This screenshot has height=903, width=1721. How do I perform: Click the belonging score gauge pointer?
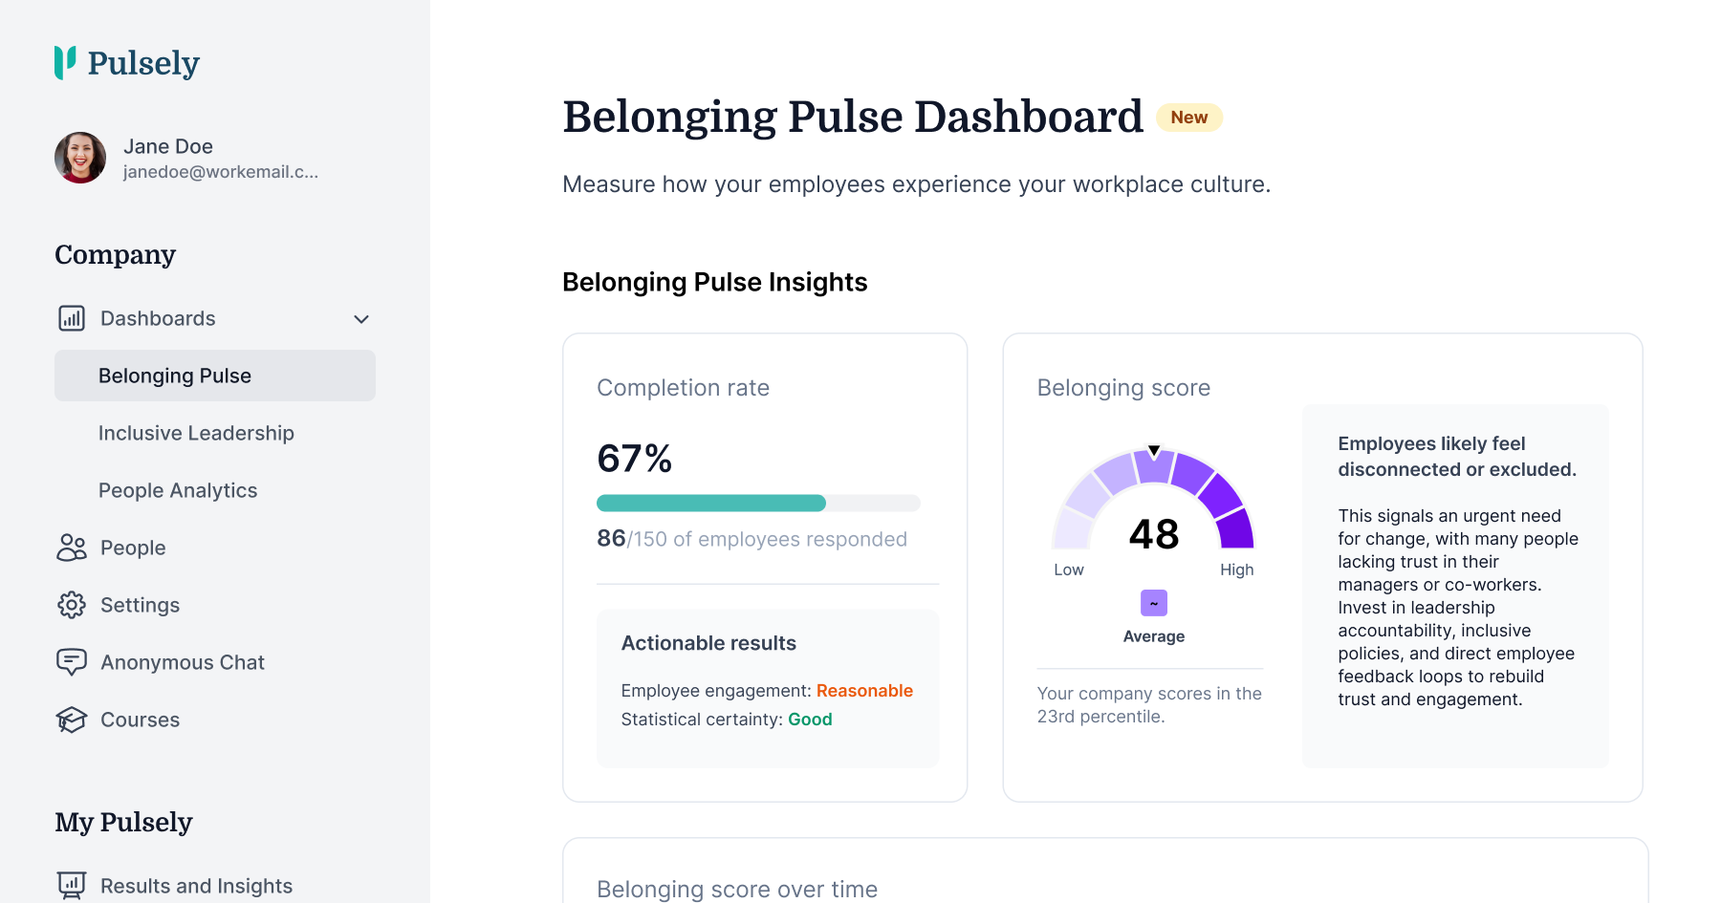point(1154,450)
